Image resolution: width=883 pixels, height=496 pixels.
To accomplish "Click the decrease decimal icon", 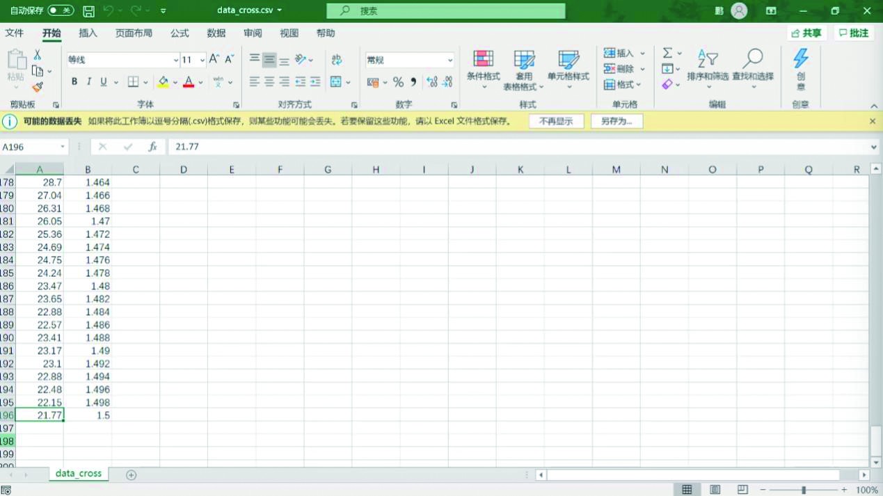I will [448, 82].
